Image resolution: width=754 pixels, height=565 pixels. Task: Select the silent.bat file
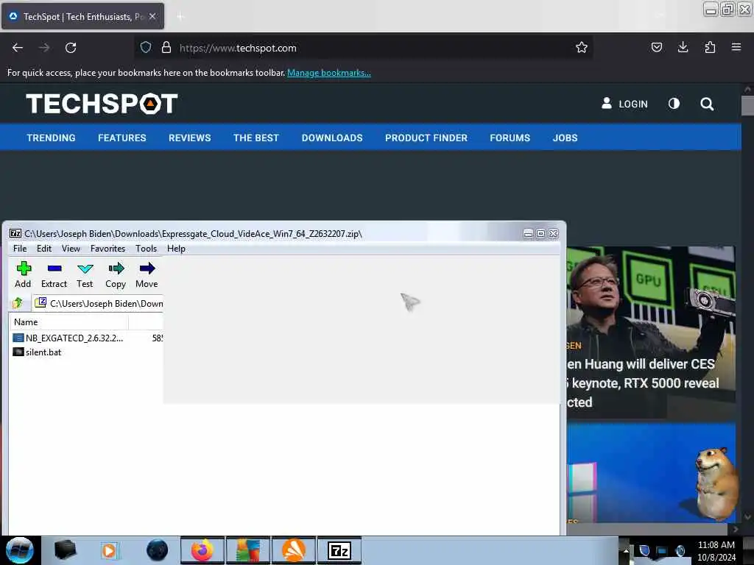point(38,352)
